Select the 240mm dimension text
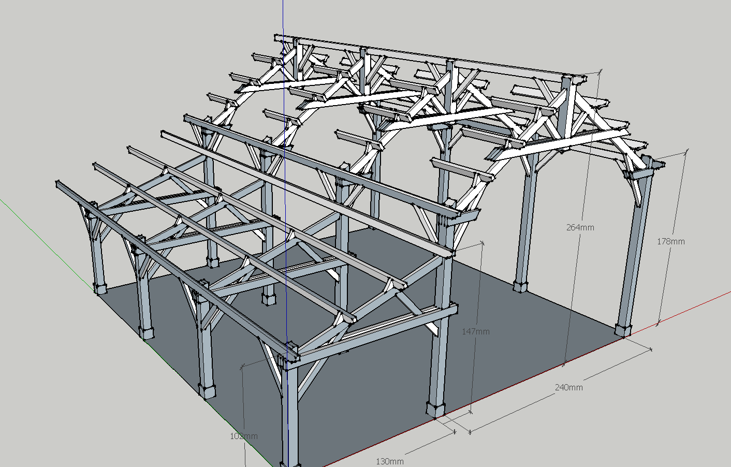 [568, 387]
